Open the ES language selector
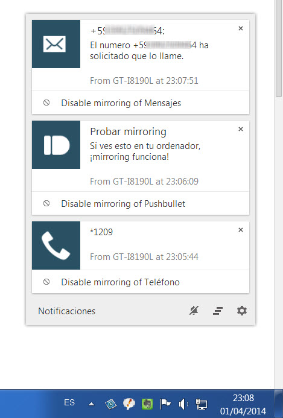Screen dimensions: 283x418 click(69, 402)
